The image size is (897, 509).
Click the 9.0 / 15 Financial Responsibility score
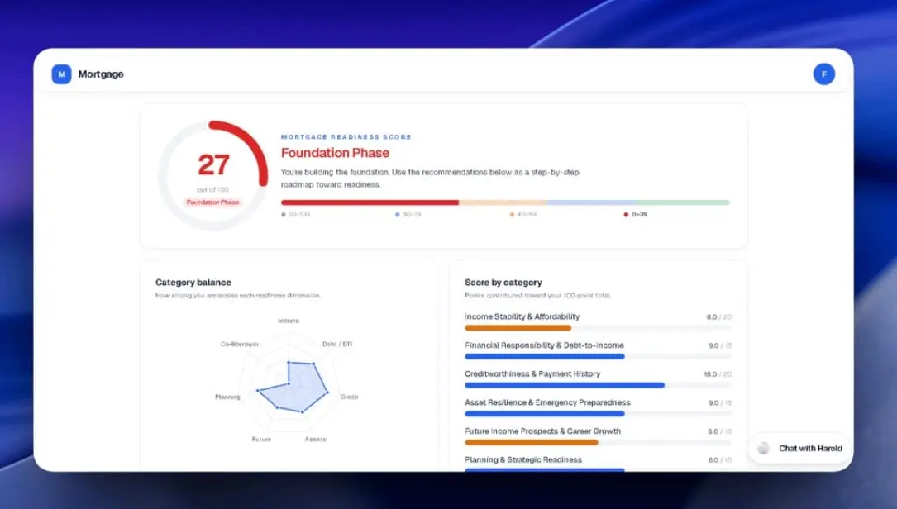tap(720, 346)
